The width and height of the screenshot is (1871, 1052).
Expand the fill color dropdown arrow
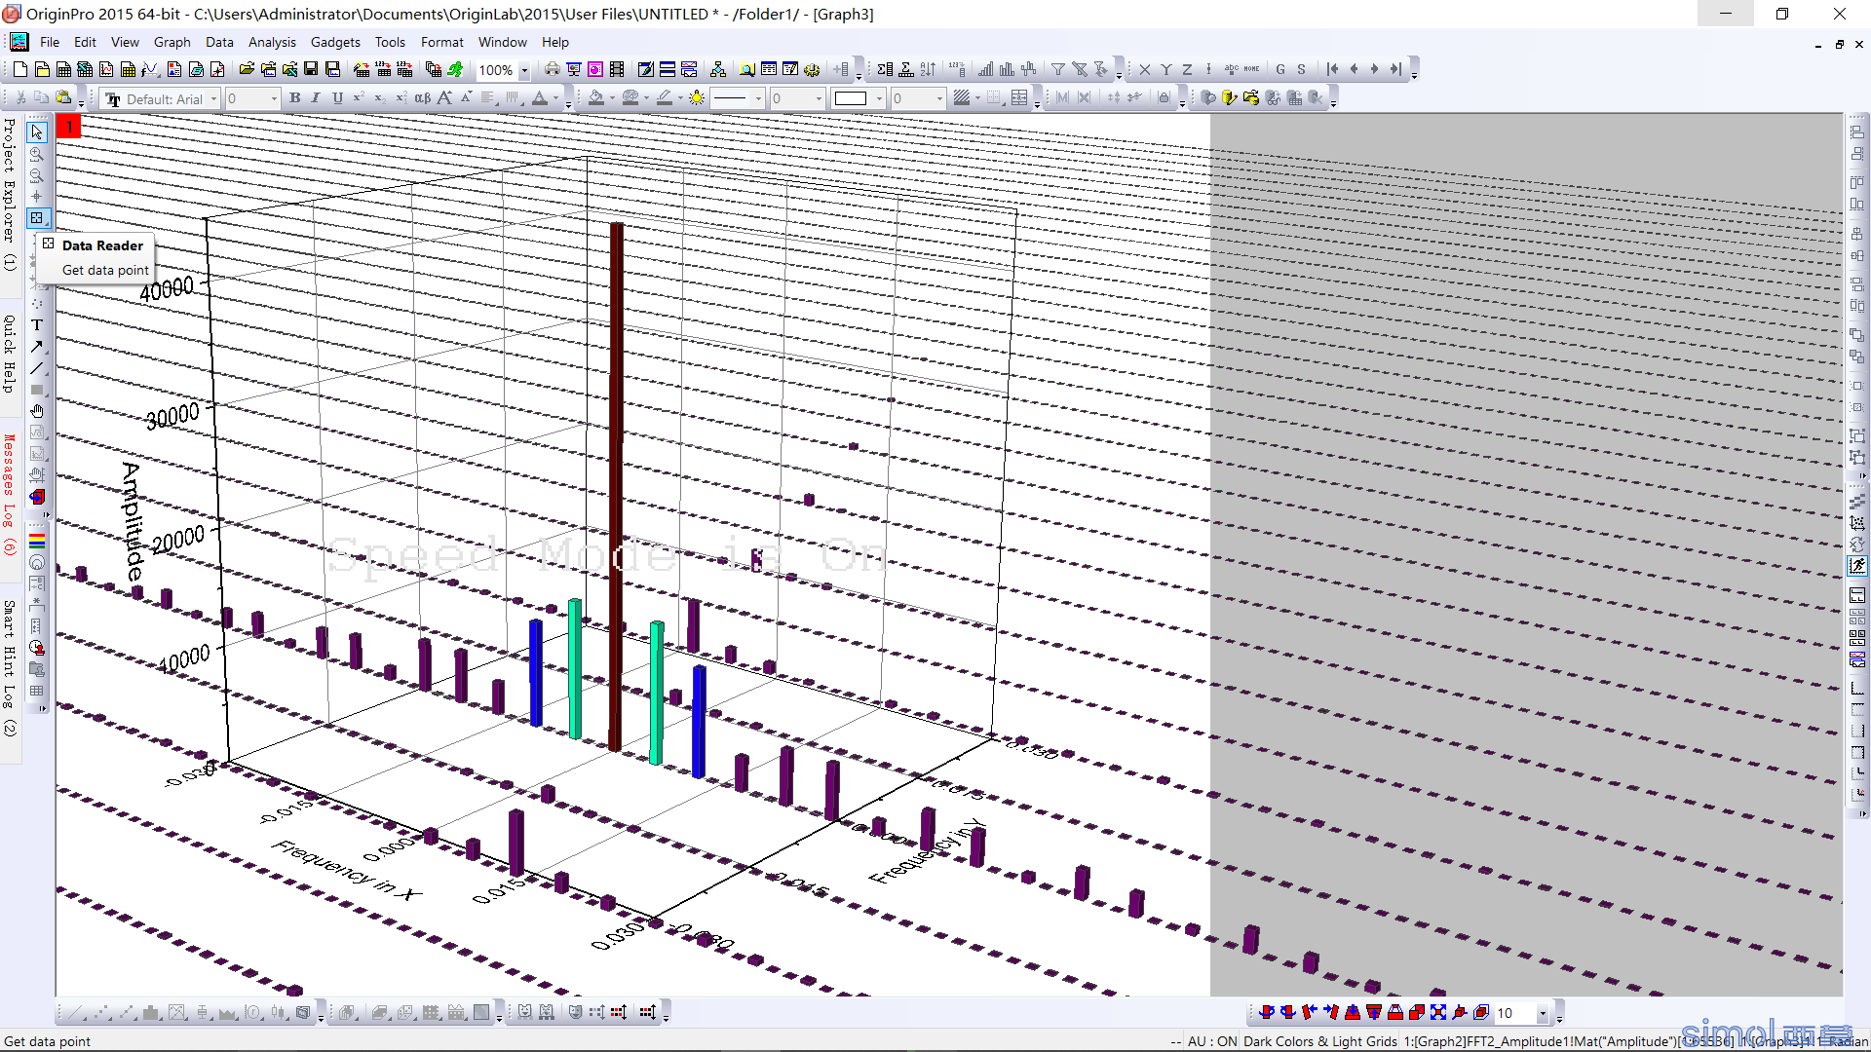[612, 99]
